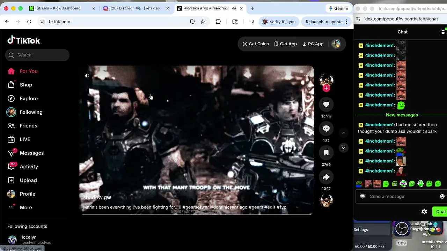
Task: Click the Gemini button in Chrome
Action: [x=338, y=8]
